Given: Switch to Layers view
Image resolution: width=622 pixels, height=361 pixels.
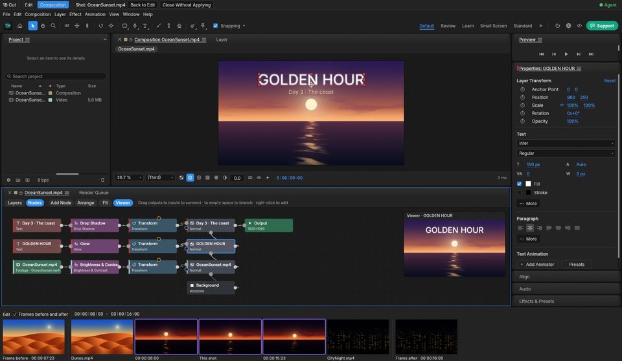Looking at the screenshot, I should [x=15, y=203].
